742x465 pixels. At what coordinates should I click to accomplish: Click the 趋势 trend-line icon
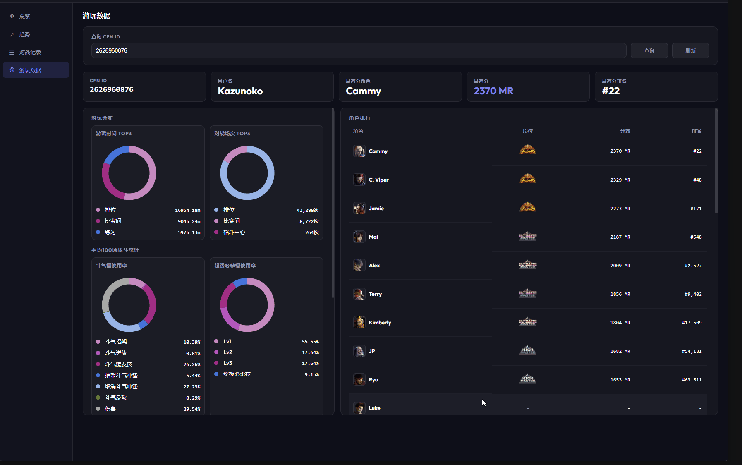click(x=12, y=34)
